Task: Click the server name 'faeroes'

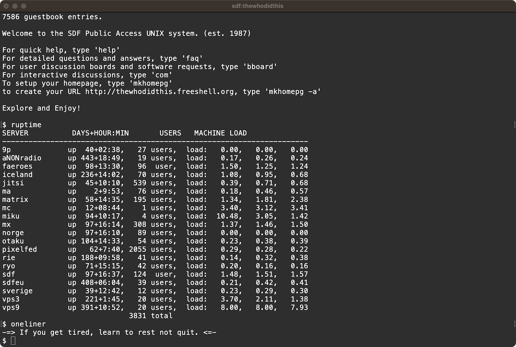Action: pos(18,166)
